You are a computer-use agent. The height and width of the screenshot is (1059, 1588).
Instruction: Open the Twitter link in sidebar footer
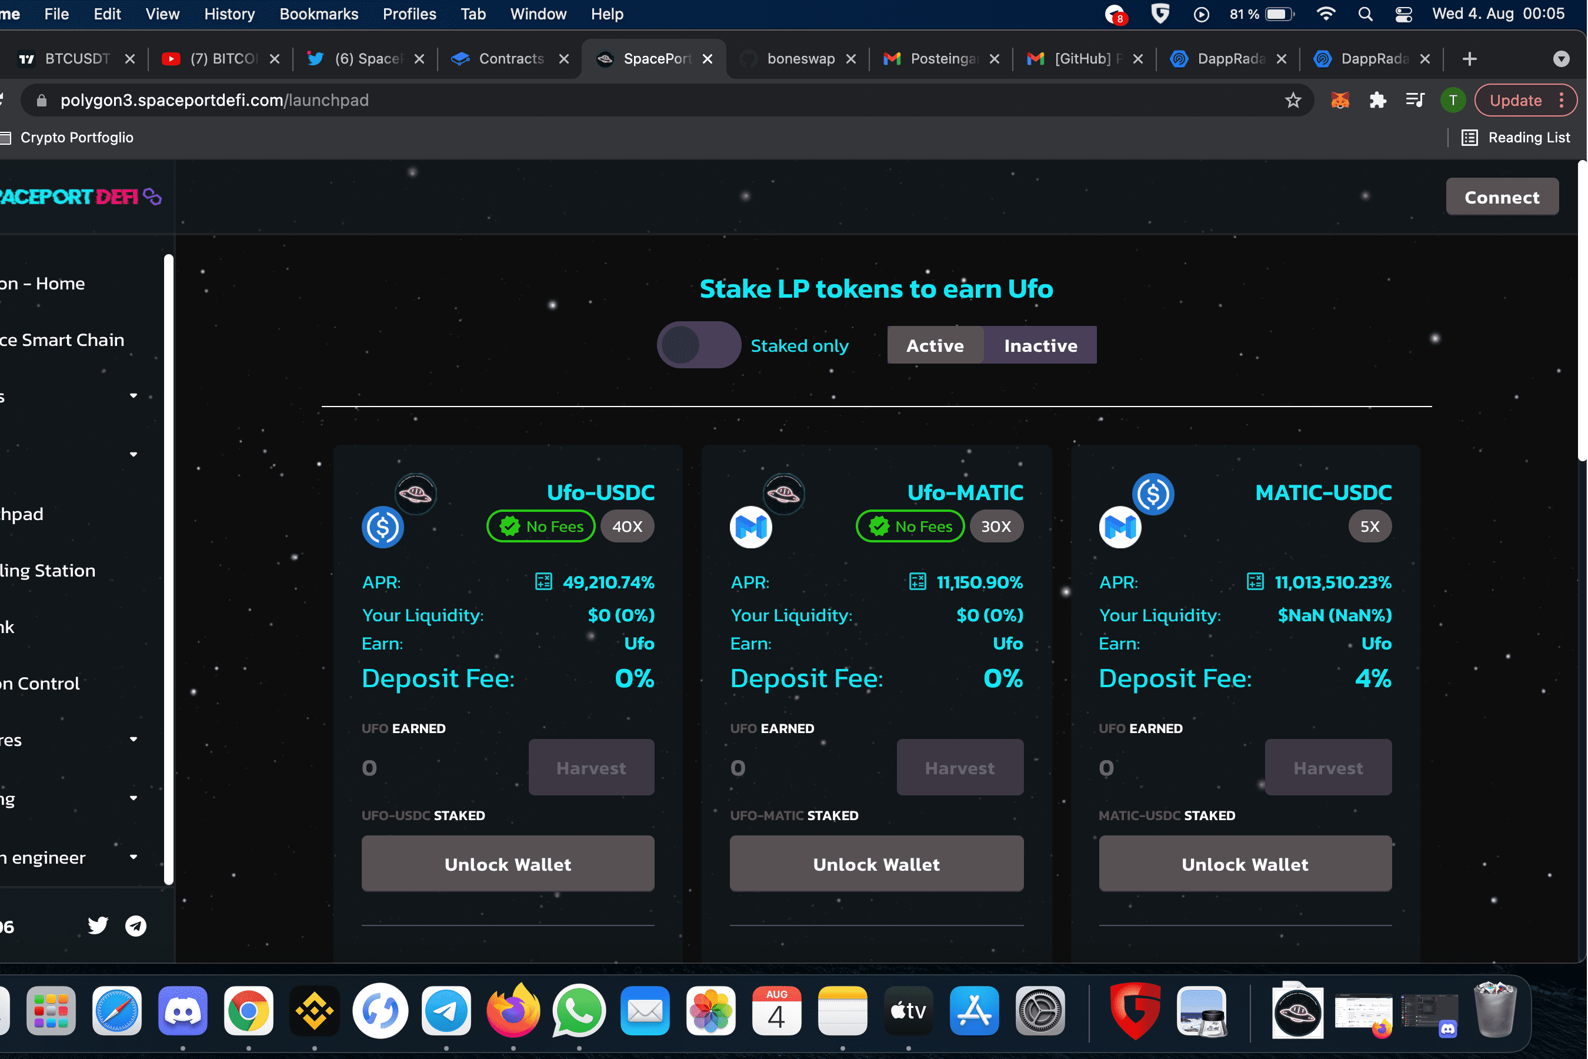tap(98, 925)
